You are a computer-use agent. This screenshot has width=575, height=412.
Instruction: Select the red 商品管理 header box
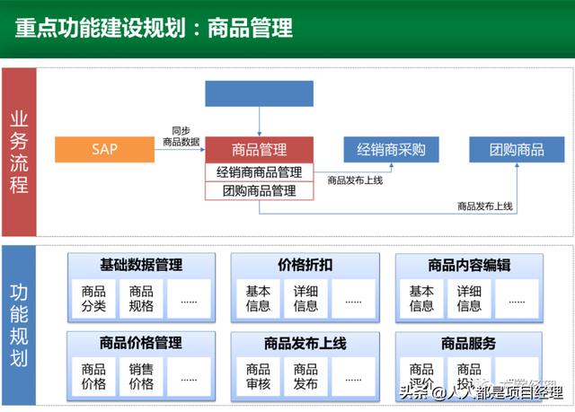click(x=259, y=150)
